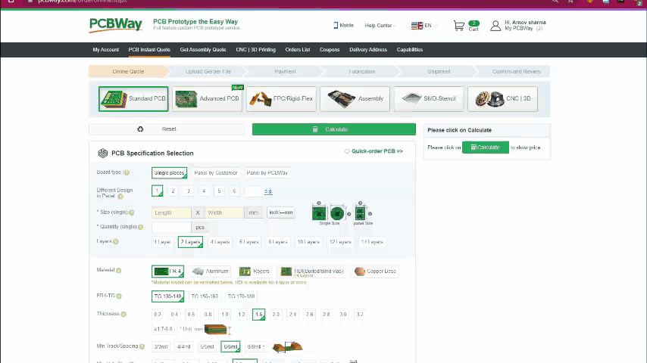Select Copper Base material

375,271
